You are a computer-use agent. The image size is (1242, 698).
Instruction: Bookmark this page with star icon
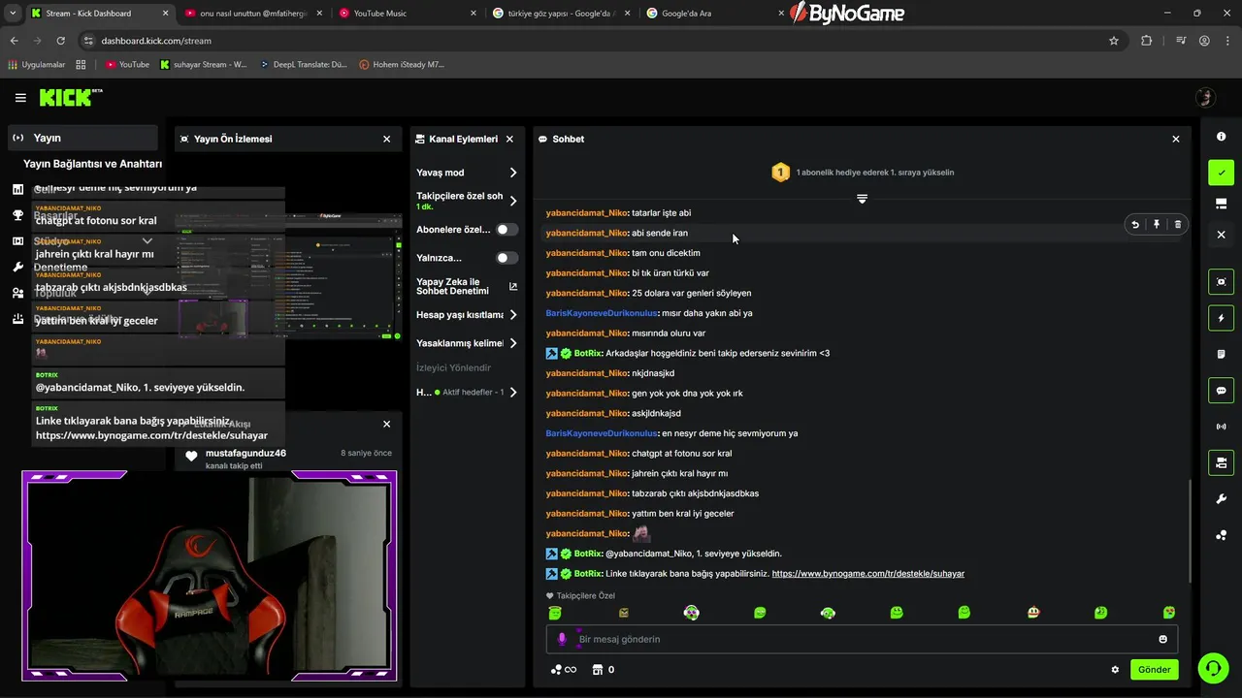coord(1114,41)
